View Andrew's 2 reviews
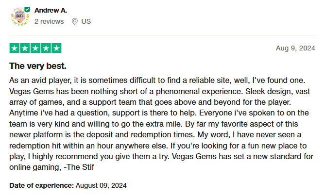 (x=49, y=21)
